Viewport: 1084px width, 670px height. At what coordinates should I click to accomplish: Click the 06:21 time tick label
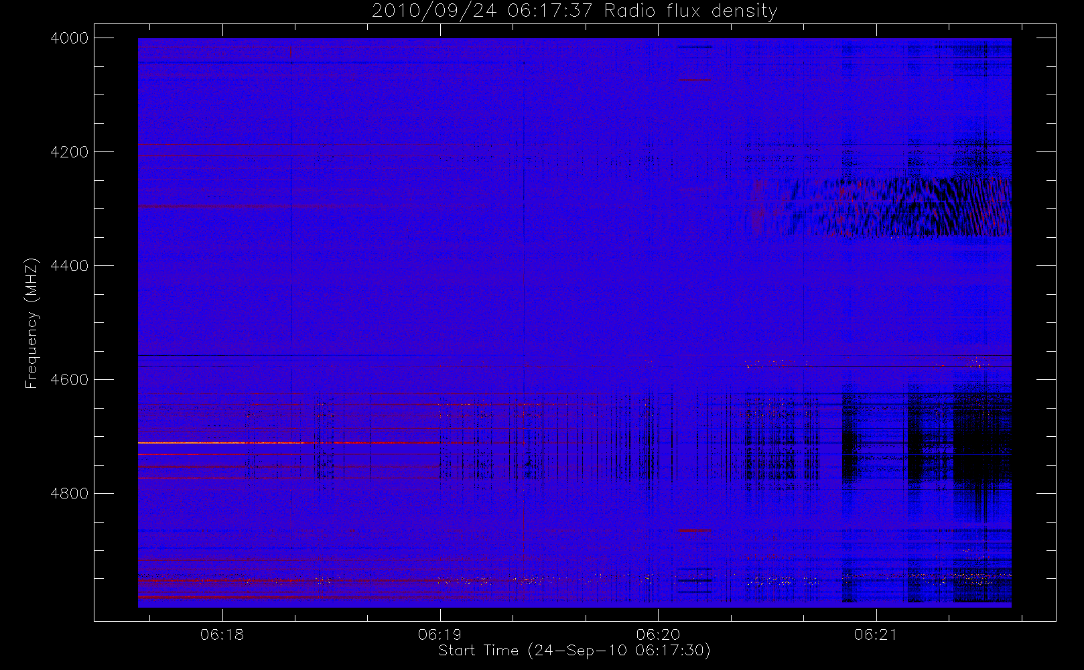(x=876, y=634)
